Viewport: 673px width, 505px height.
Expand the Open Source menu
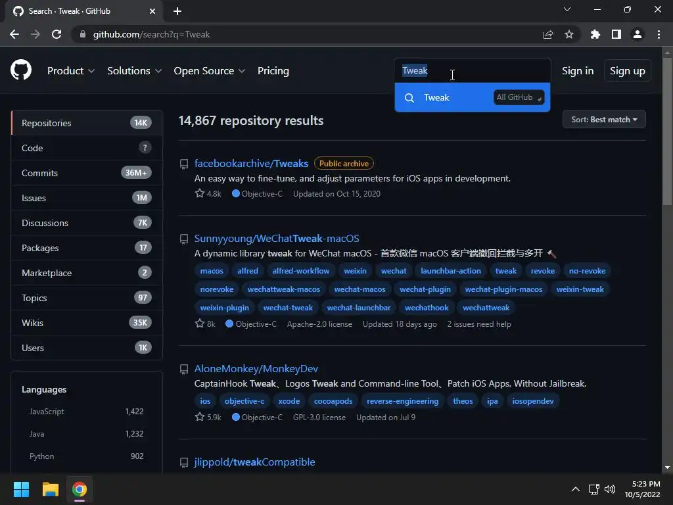tap(210, 71)
